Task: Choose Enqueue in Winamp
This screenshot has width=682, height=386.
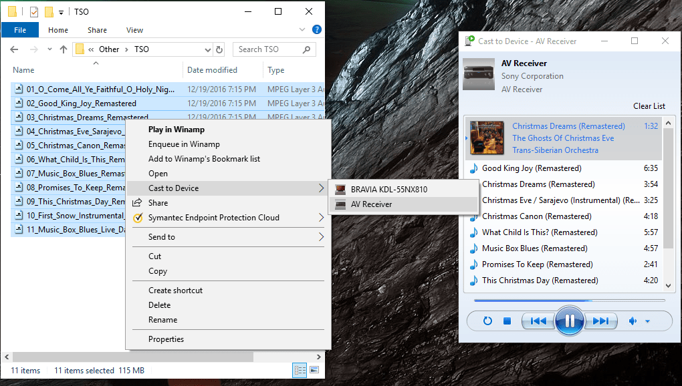Action: coord(184,144)
